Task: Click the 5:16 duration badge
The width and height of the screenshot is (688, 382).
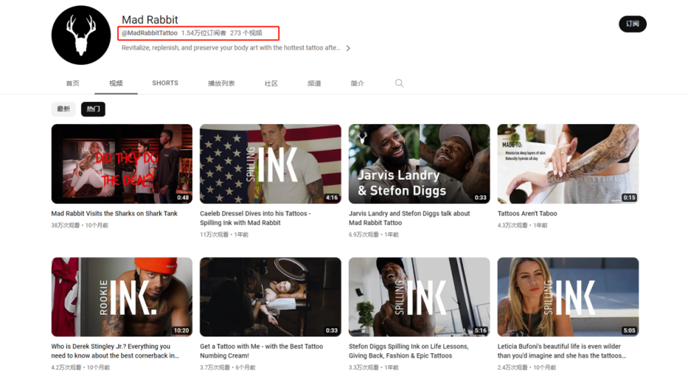Action: pyautogui.click(x=480, y=331)
